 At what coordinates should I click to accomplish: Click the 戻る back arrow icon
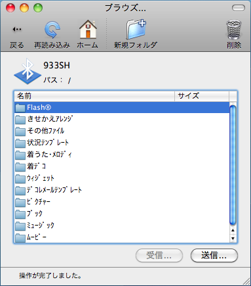point(16,29)
